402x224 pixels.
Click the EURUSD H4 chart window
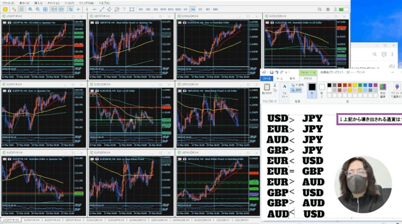[130, 117]
